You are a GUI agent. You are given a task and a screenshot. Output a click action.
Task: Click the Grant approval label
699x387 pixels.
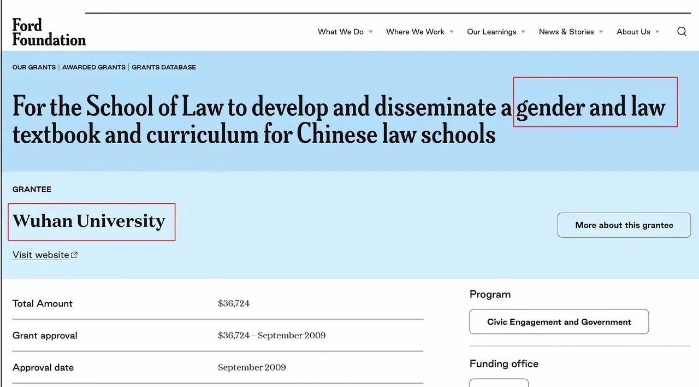tap(45, 336)
